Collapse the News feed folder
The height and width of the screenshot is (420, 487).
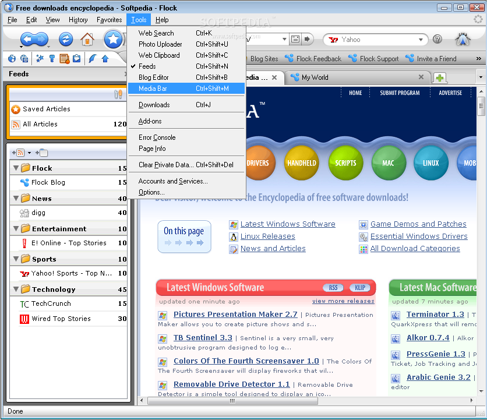click(16, 198)
